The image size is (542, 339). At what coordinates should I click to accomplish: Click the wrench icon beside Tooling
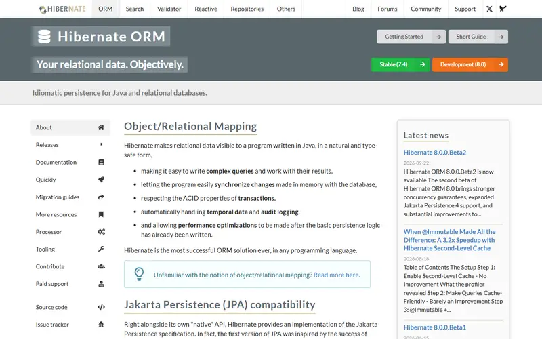pos(101,249)
